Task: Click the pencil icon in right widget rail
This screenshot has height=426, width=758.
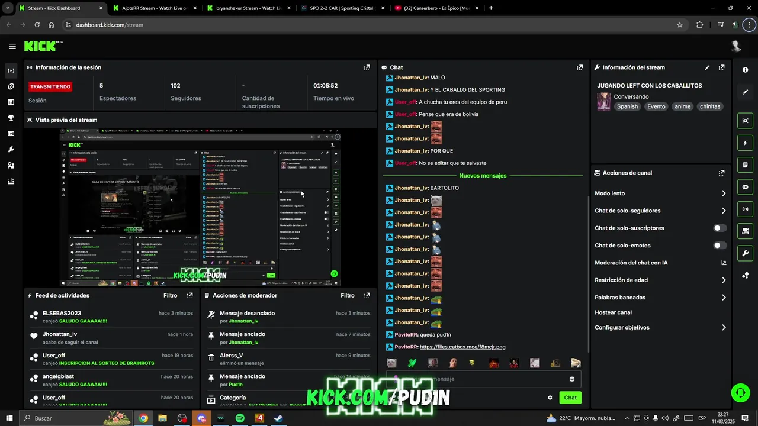Action: coord(745,92)
